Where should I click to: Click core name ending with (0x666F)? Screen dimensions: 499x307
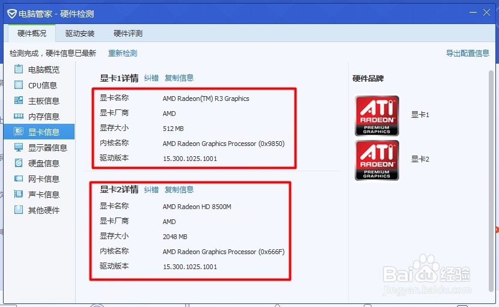point(224,252)
